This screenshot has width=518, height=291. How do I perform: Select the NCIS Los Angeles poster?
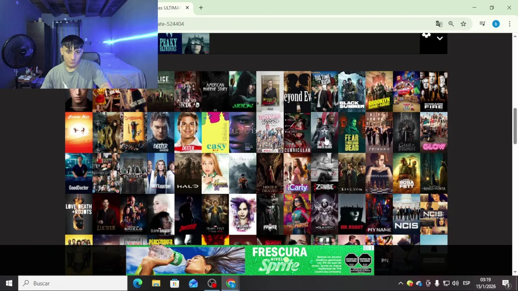tap(434, 214)
